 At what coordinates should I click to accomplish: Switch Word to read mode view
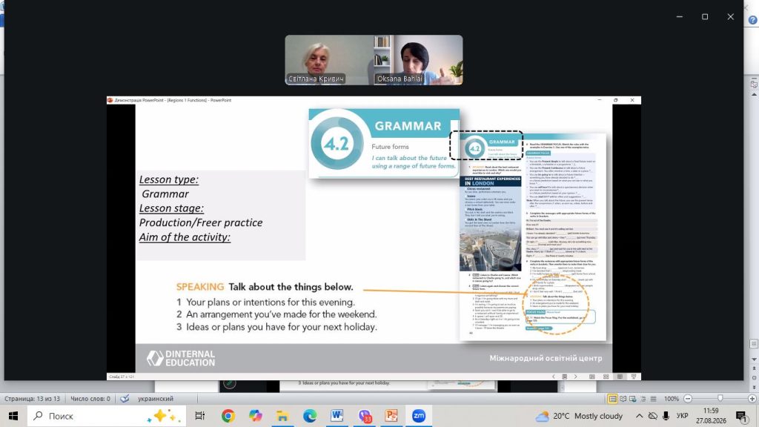pos(623,399)
